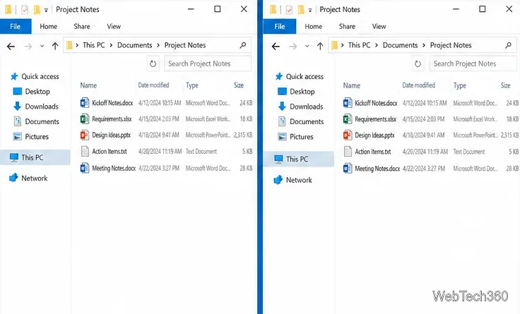Select Kickoff Notes.docx Word icon in right window

[348, 103]
